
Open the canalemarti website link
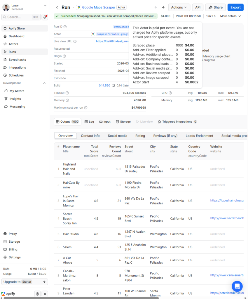(x=227, y=275)
